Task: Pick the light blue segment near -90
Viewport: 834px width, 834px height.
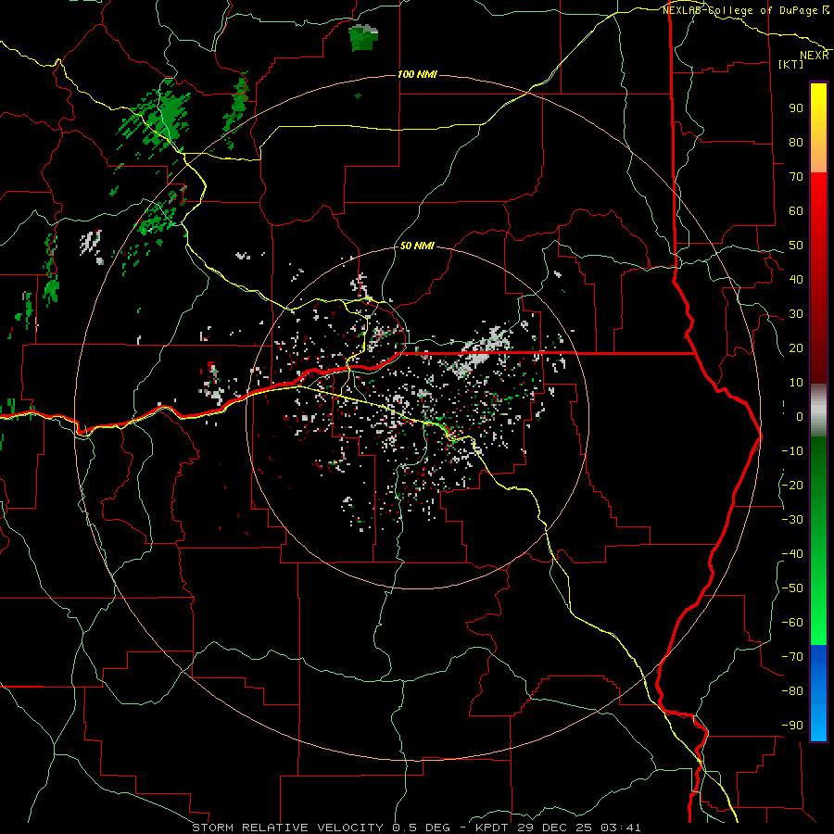Action: tap(818, 726)
